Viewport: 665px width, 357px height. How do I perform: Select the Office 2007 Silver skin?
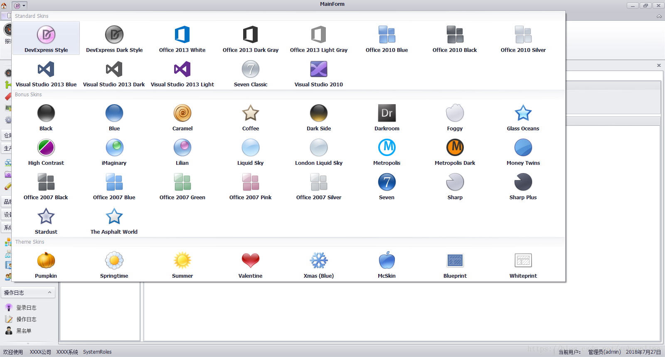tap(319, 186)
